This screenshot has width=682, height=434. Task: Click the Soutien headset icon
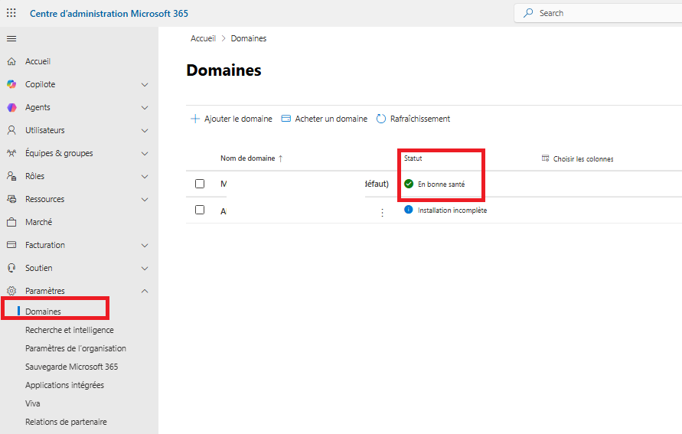tap(11, 268)
